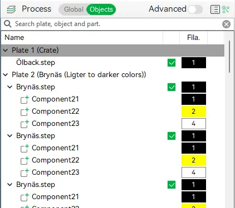
Task: Collapse the second Brynäs.step object
Action: [9, 136]
